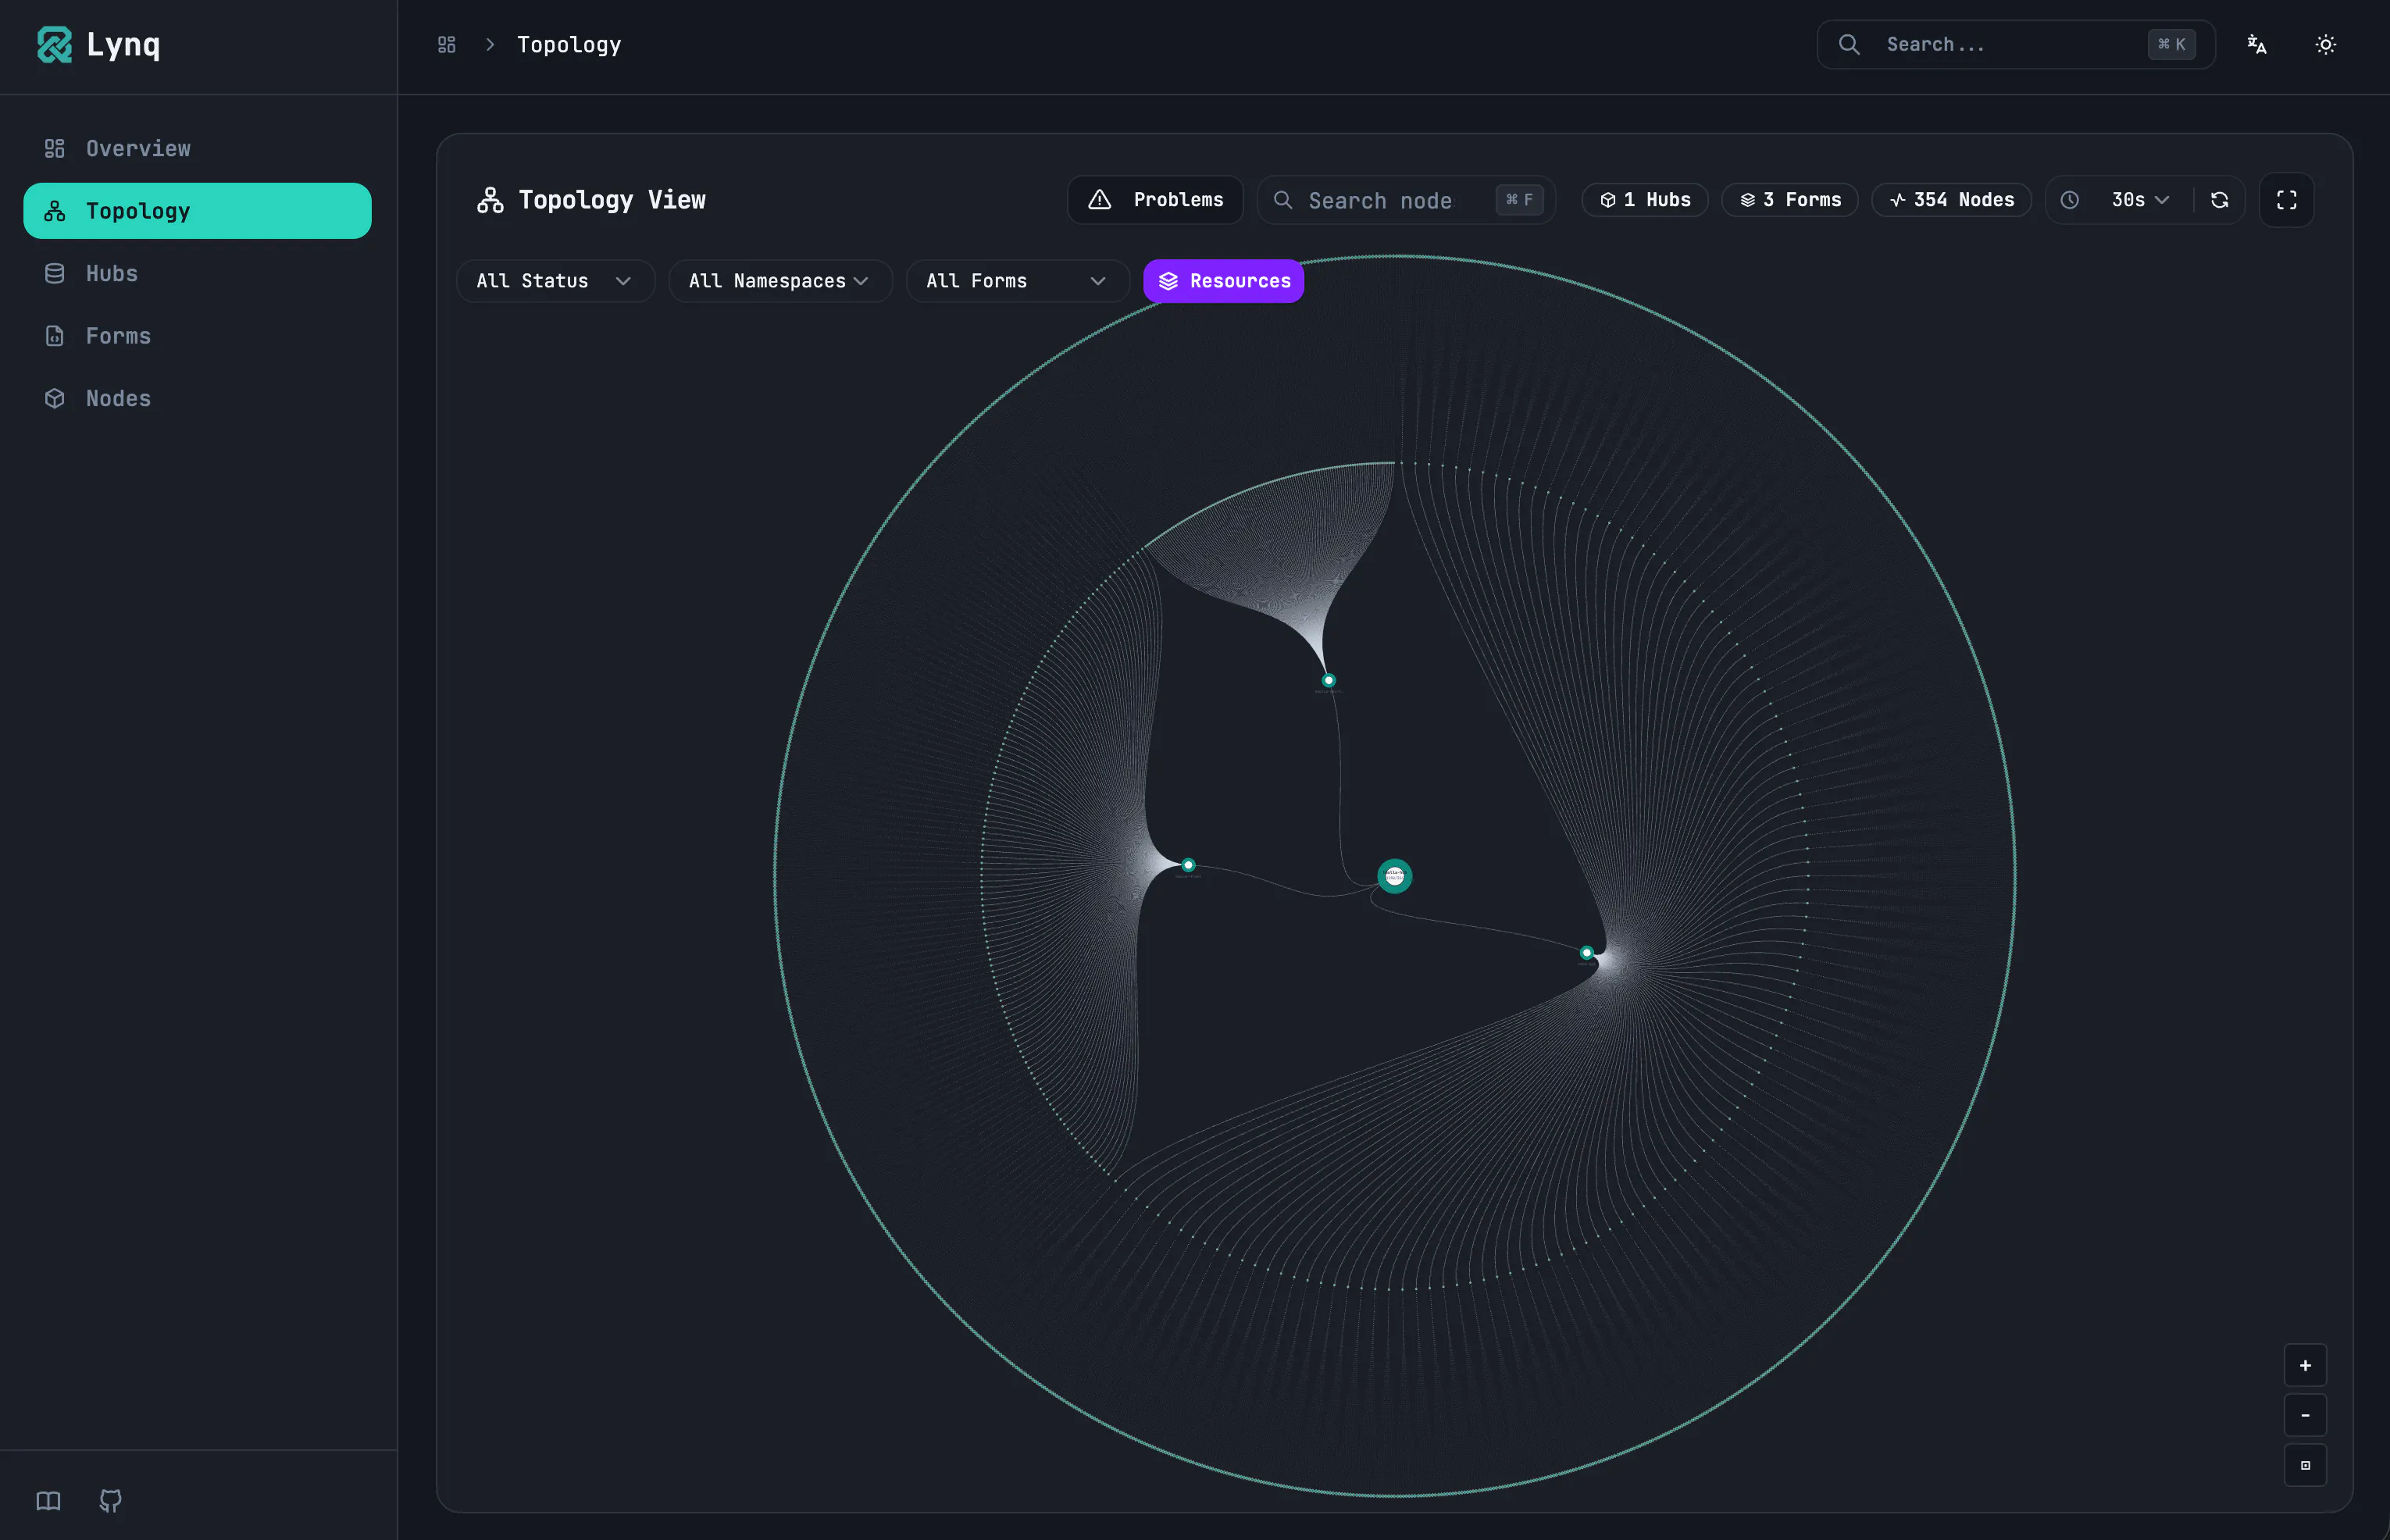
Task: Click the language translate icon
Action: 2257,44
